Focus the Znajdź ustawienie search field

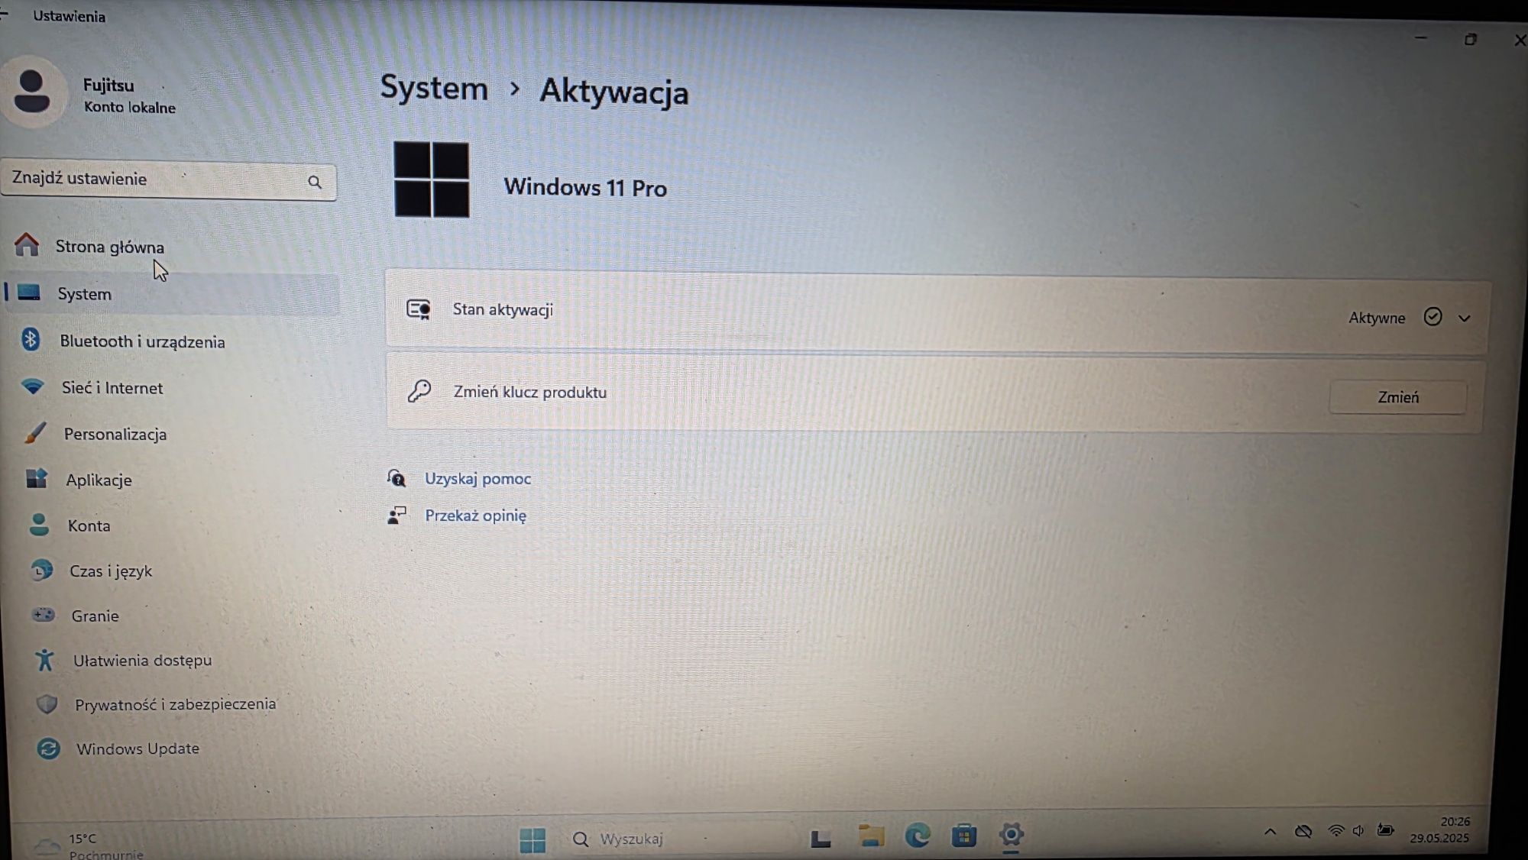pyautogui.click(x=169, y=180)
